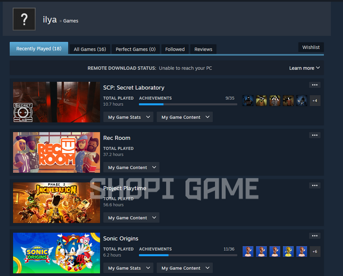Viewport: 343px width, 276px height.
Task: Open options menu for Sonic Origins
Action: tap(314, 236)
